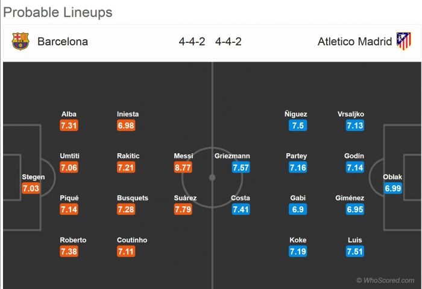Click the Atletico Madrid team name

point(354,42)
